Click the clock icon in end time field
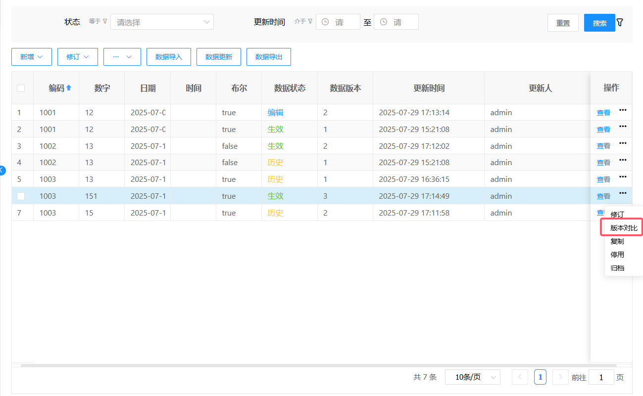 (383, 22)
